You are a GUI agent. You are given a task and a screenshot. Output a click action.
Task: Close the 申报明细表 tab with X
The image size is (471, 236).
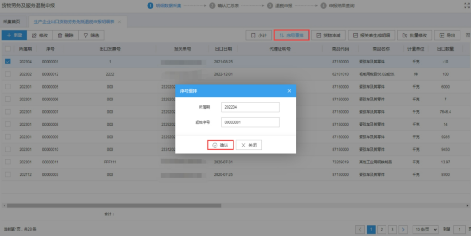(x=119, y=21)
